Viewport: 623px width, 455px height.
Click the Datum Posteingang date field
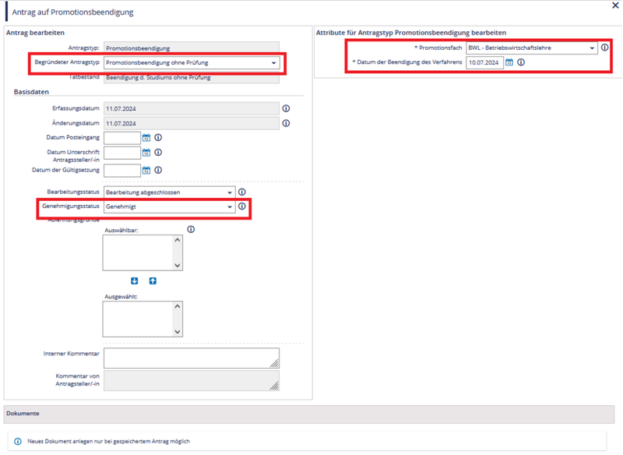pyautogui.click(x=121, y=138)
